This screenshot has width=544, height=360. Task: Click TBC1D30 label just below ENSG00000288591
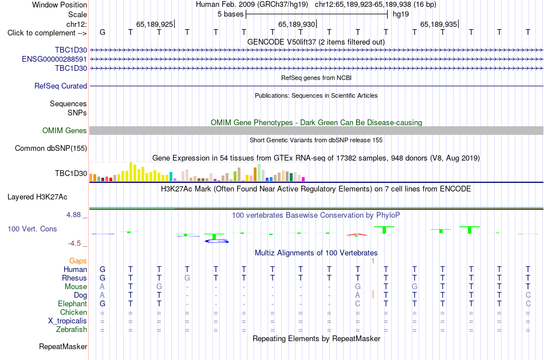[71, 68]
